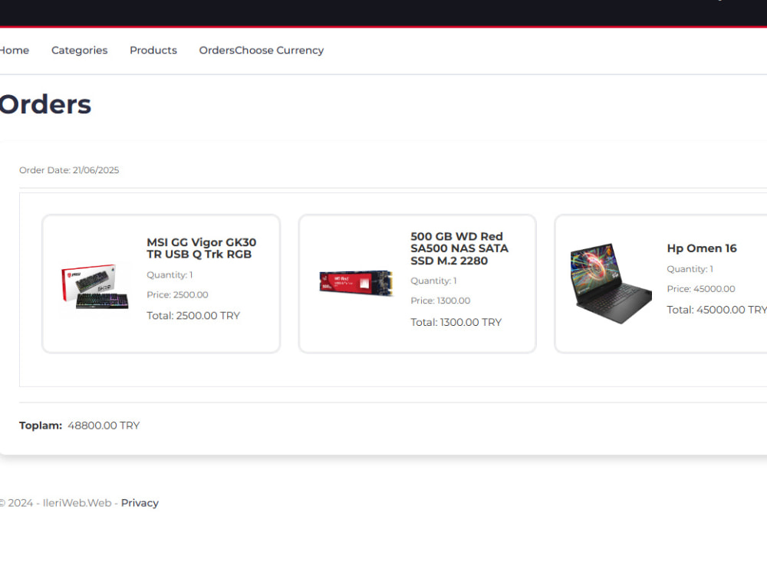
Task: Go to the Home nav link
Action: coord(14,51)
